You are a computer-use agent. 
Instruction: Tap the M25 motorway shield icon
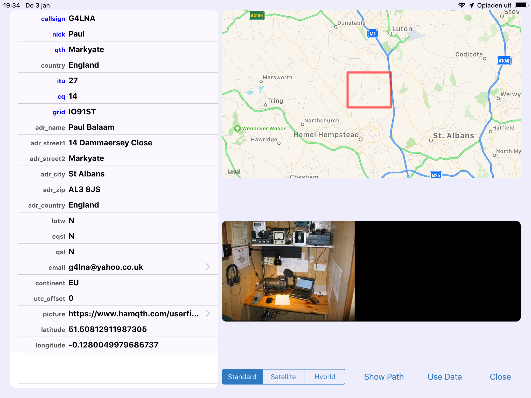(436, 175)
